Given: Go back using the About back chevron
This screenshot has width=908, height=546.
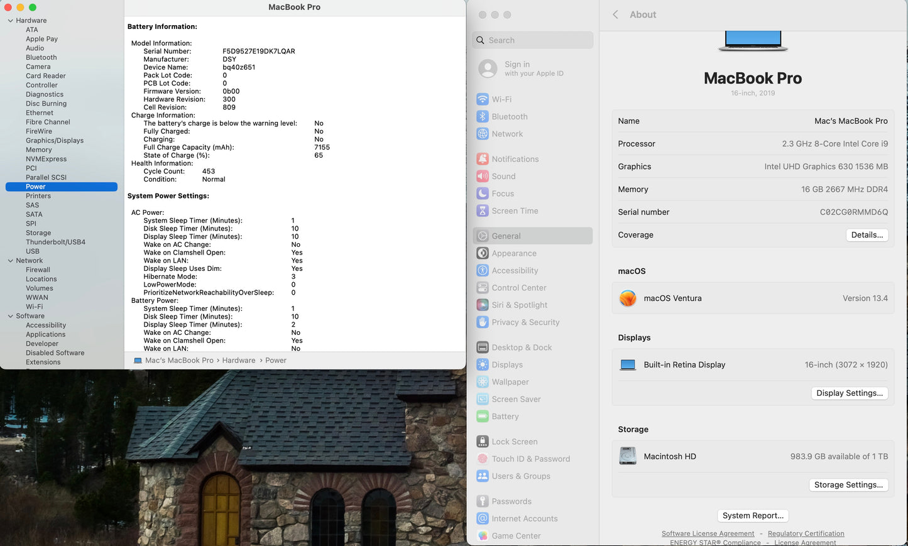Looking at the screenshot, I should (x=616, y=14).
